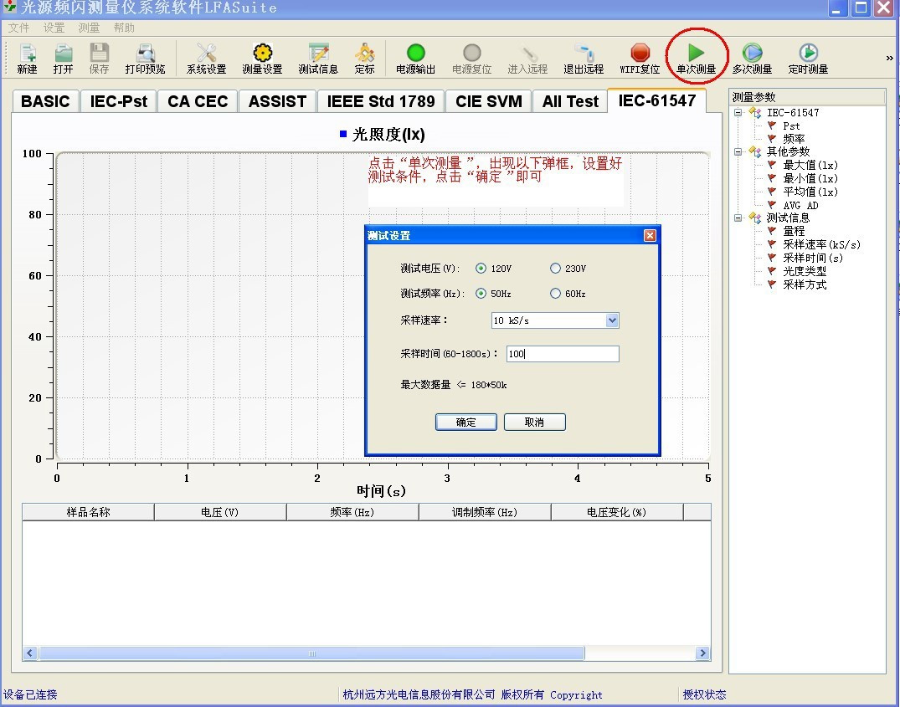Click the 采样时间 sampling time input field
Image resolution: width=900 pixels, height=707 pixels.
[x=563, y=354]
